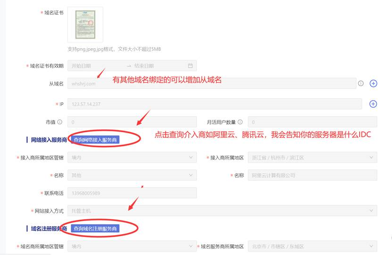The height and width of the screenshot is (255, 392).
Task: Open the uploaded 域名证书 thumbnail image
Action: (x=85, y=24)
